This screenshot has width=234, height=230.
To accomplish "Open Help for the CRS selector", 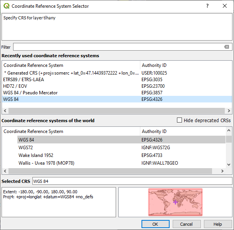I will coord(217,224).
